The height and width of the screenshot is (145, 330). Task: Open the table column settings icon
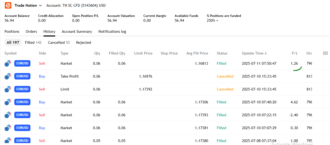pyautogui.click(x=325, y=53)
